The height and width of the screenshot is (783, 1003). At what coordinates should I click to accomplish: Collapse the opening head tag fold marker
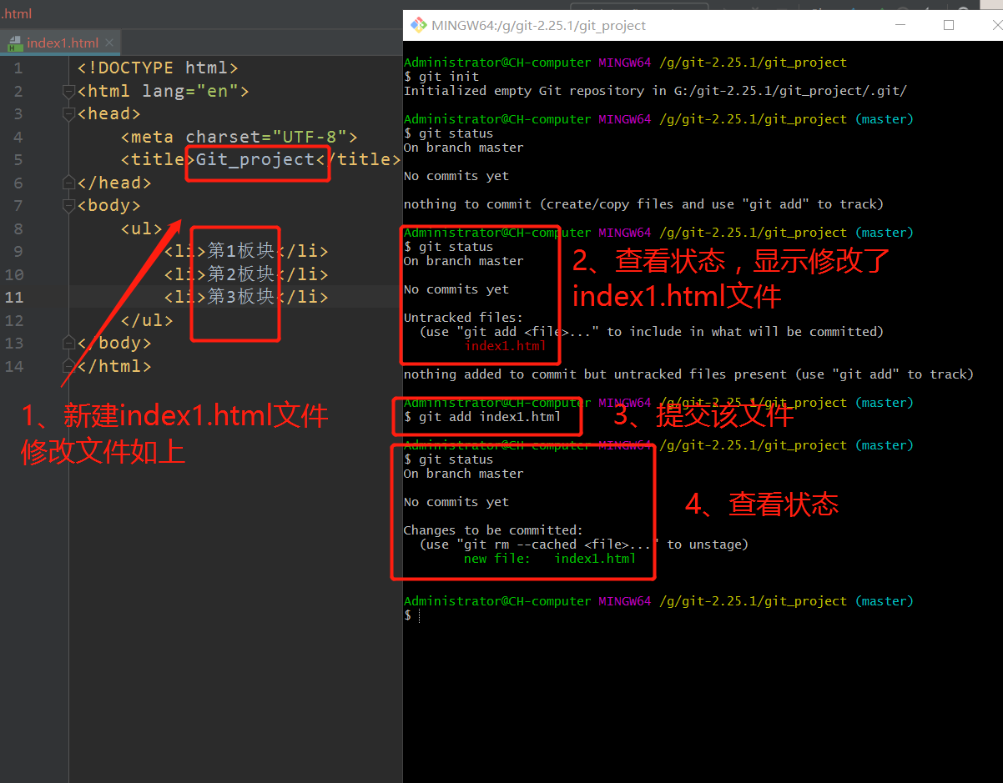click(x=69, y=114)
